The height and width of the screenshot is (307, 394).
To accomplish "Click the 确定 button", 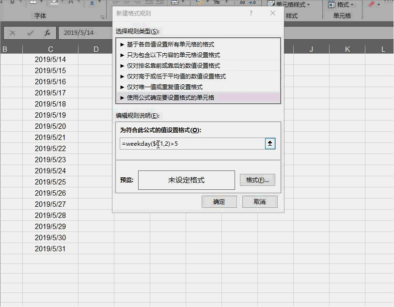I will [x=219, y=202].
